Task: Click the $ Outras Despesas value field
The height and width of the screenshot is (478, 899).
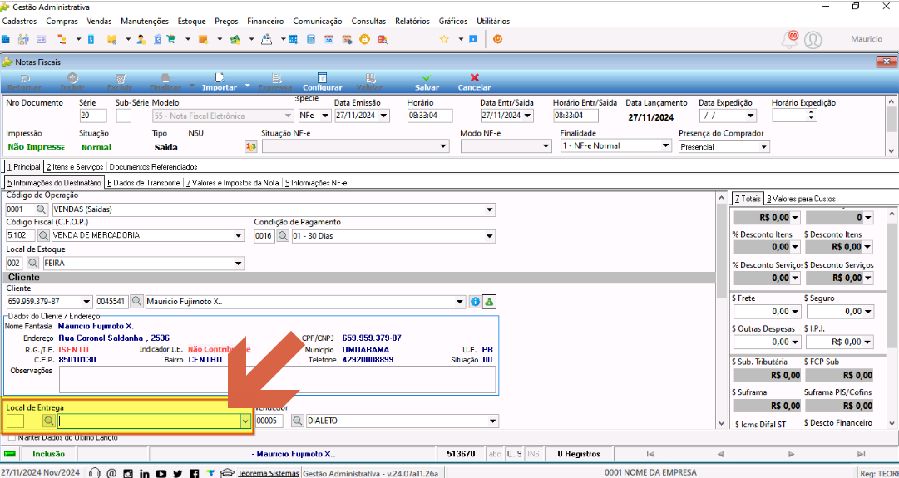Action: coord(767,342)
